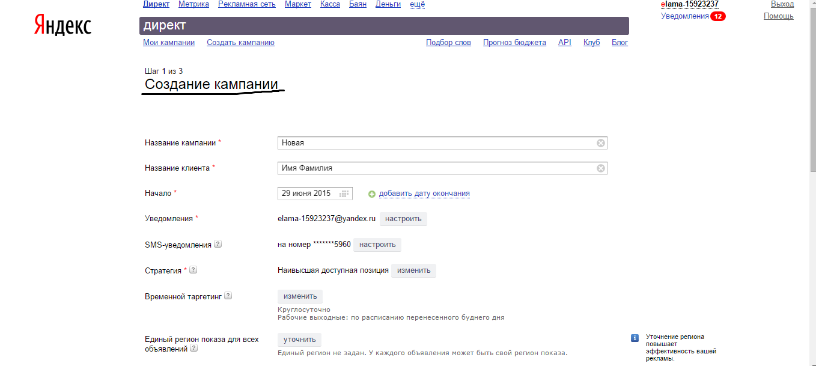Open the help icon next to Единый регион показа
The image size is (816, 366).
coord(194,347)
